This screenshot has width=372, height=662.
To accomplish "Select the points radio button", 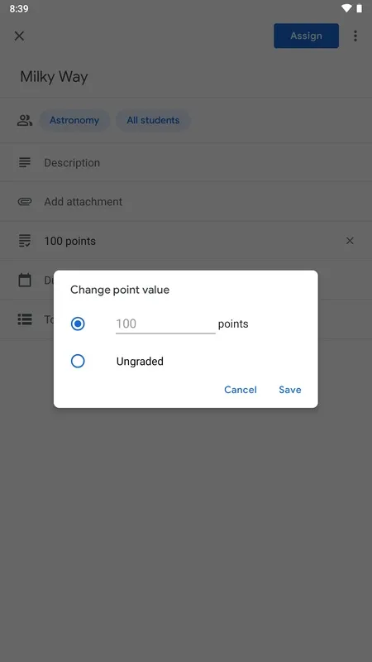I will (x=78, y=324).
